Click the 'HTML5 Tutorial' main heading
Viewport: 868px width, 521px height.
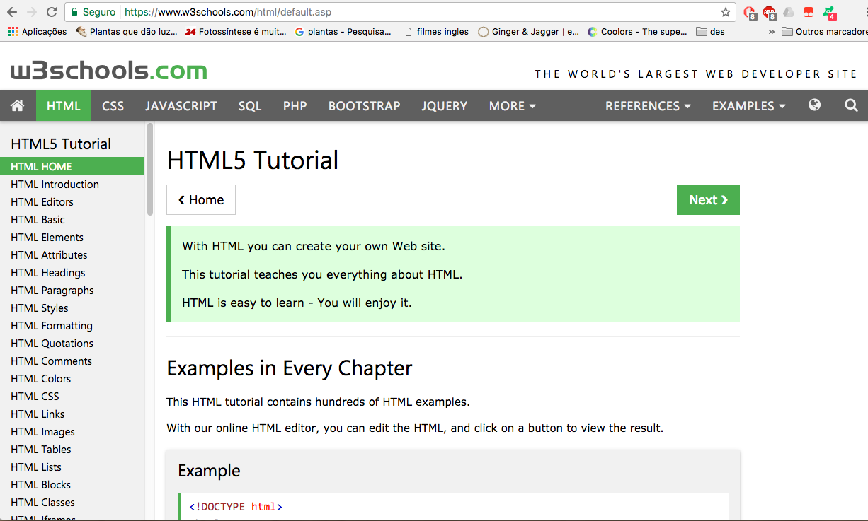click(253, 160)
